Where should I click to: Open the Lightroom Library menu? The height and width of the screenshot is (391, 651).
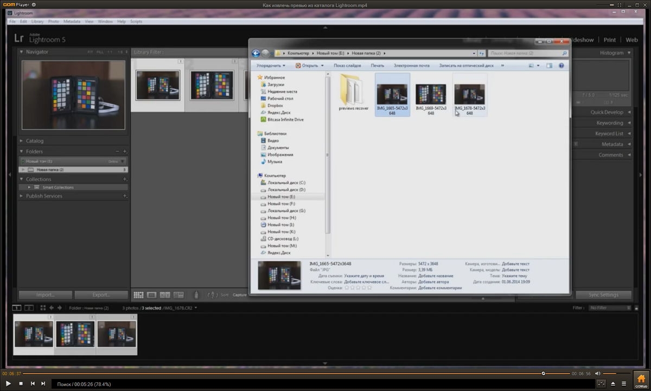(x=37, y=22)
